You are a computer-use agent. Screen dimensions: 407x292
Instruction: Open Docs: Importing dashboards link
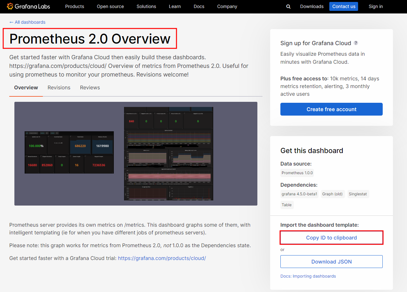(x=308, y=276)
